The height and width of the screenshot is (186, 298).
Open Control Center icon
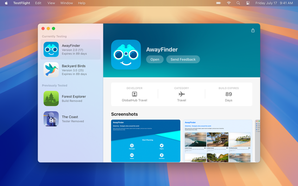[x=248, y=3]
